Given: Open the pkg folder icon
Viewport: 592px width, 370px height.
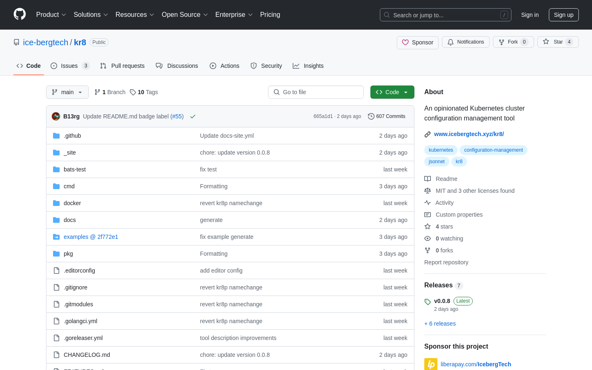Looking at the screenshot, I should tap(56, 254).
